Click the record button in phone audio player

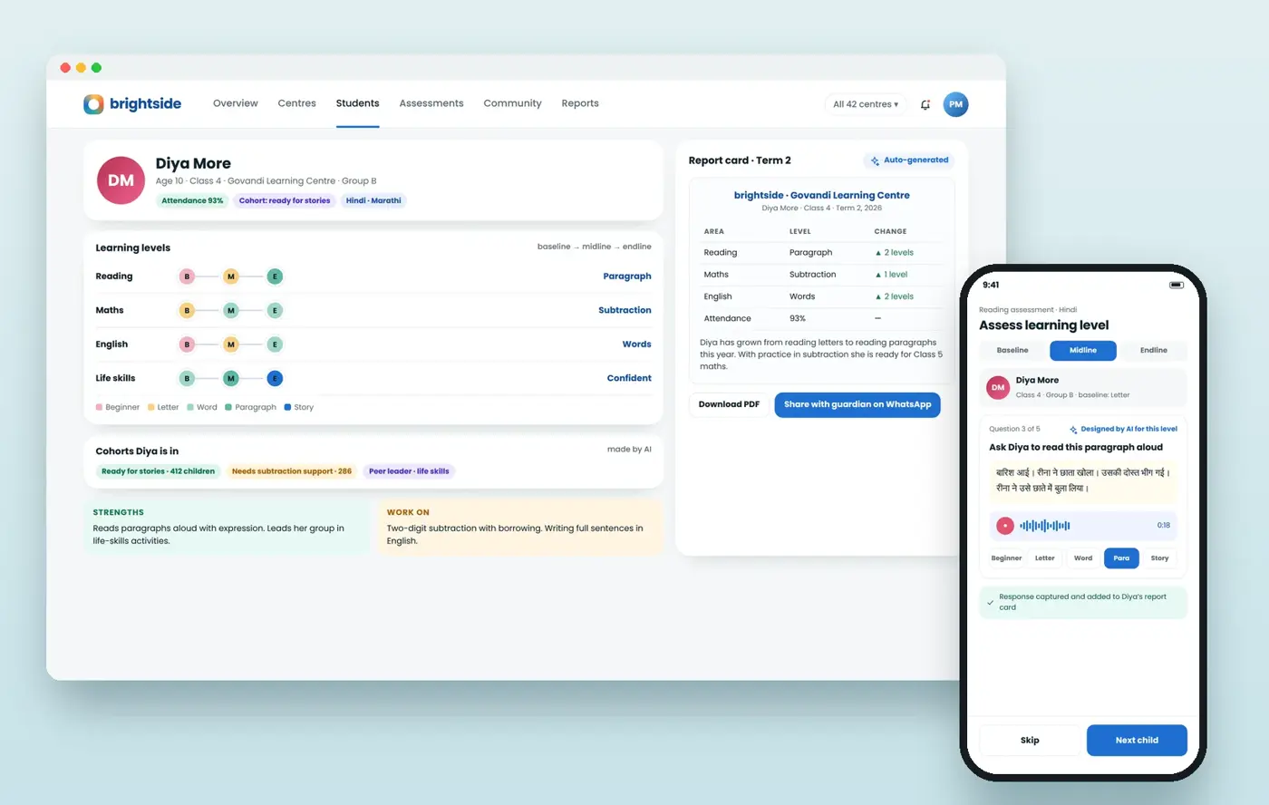tap(1005, 526)
